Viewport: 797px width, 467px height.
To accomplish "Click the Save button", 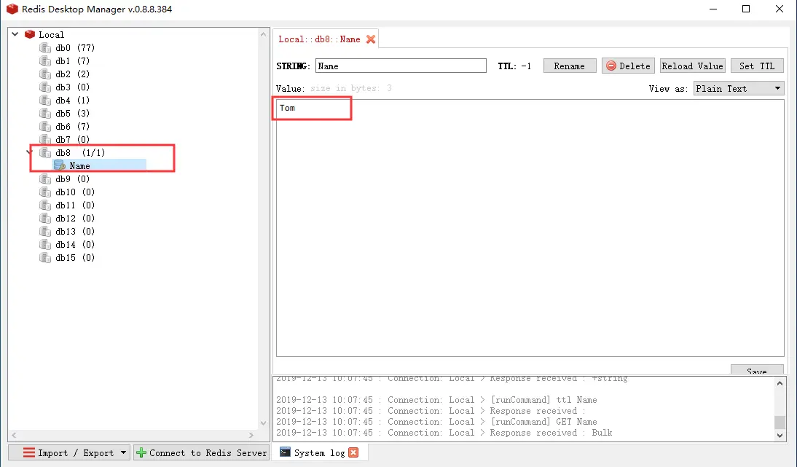I will click(757, 370).
